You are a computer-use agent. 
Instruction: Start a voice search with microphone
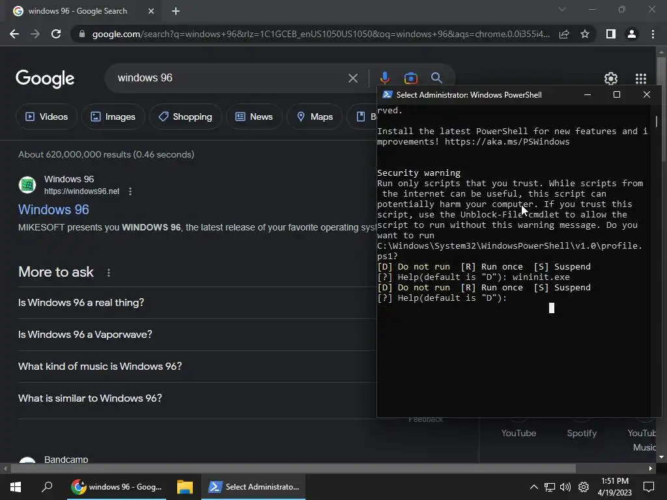pos(384,78)
